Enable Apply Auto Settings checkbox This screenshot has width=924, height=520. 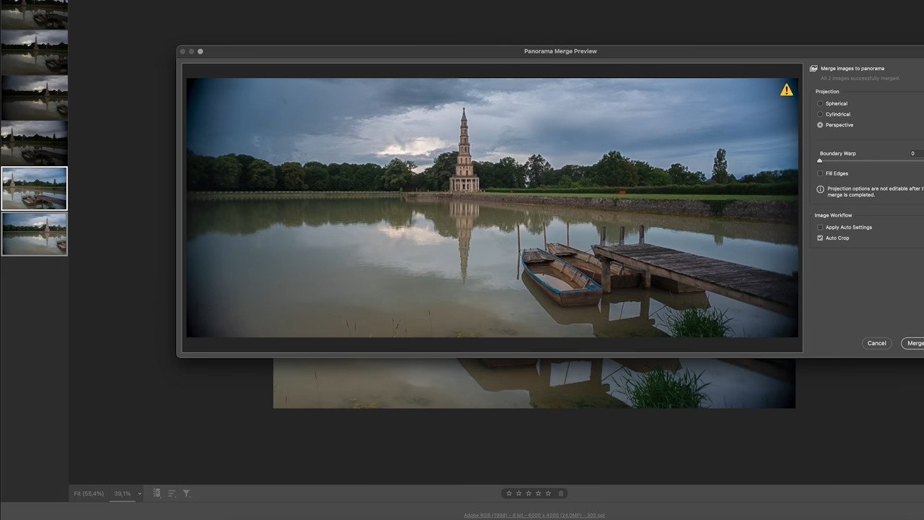point(820,227)
